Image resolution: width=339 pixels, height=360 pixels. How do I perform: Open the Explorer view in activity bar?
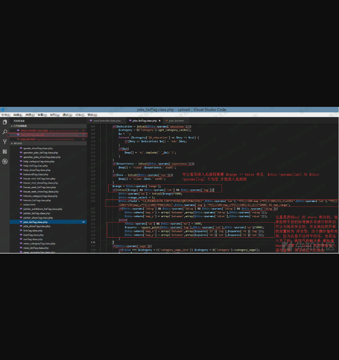coord(5,122)
